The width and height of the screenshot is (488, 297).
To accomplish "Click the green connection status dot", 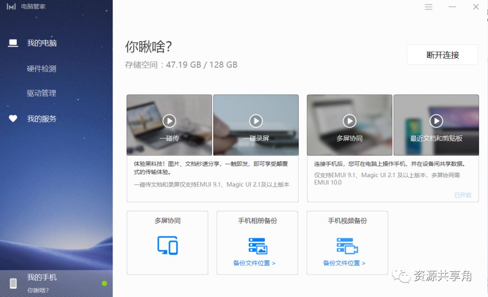I will pyautogui.click(x=104, y=283).
